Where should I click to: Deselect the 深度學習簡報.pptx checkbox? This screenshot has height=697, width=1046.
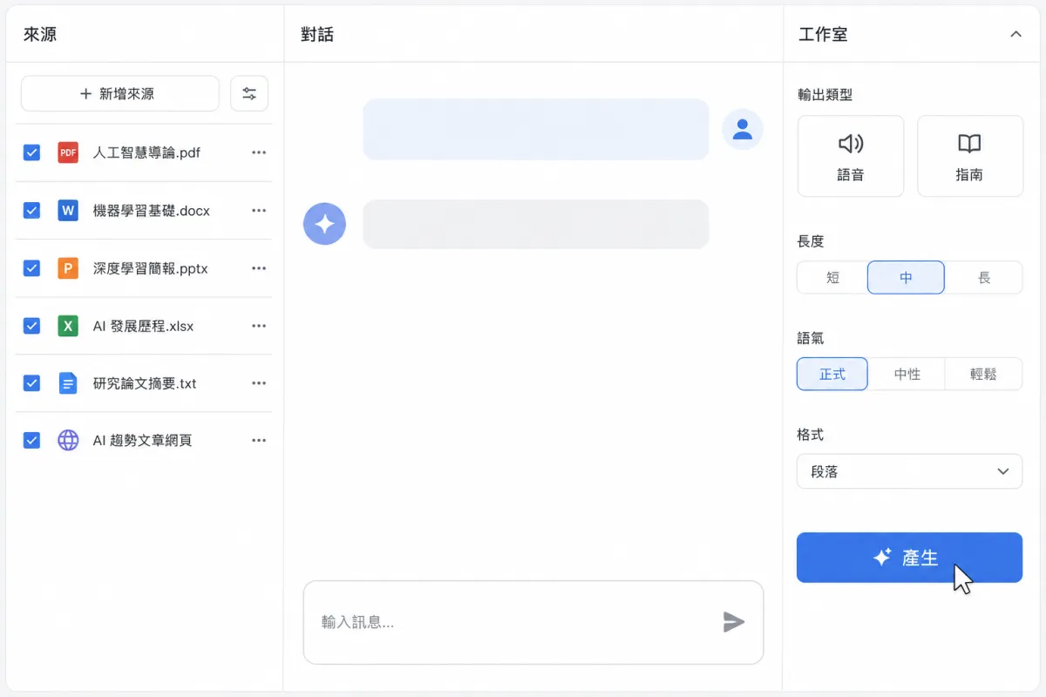32,268
